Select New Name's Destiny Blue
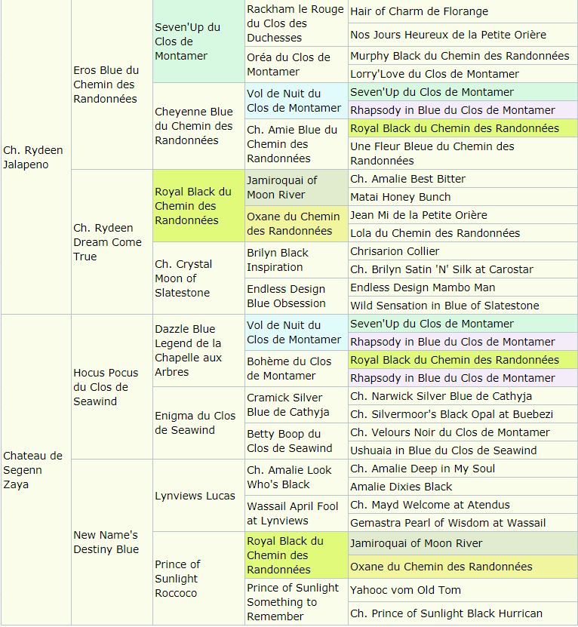The width and height of the screenshot is (578, 627). tap(112, 542)
